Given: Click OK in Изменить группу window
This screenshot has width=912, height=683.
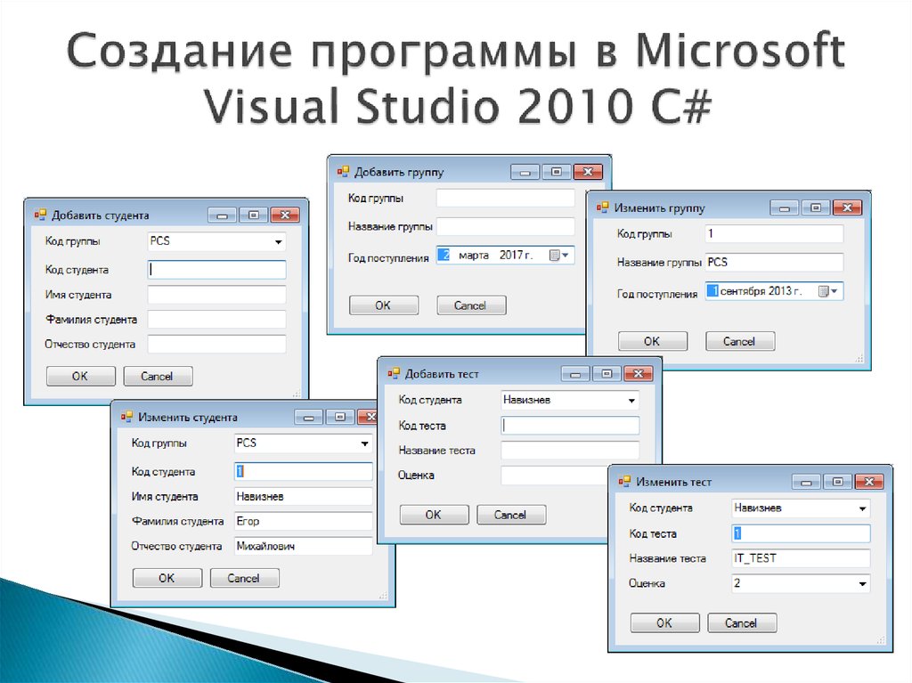Looking at the screenshot, I should 653,342.
